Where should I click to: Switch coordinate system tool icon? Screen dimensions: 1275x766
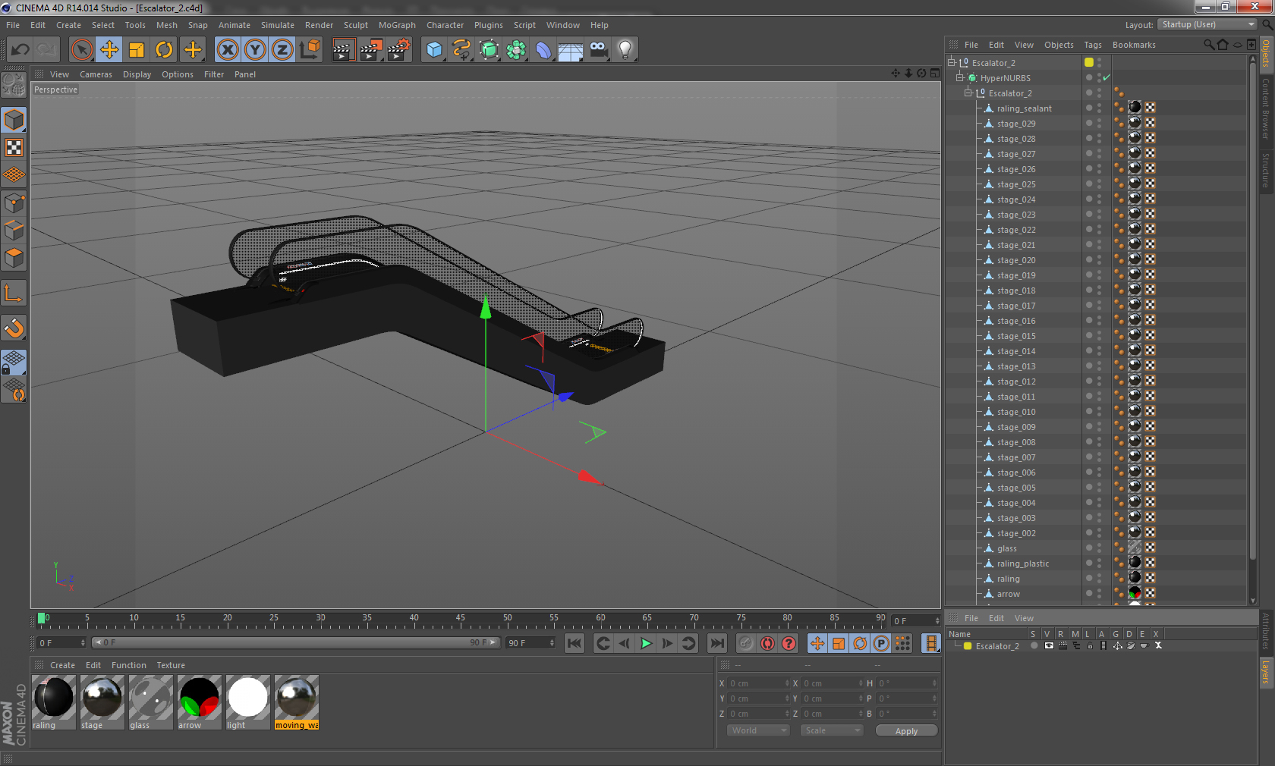[x=310, y=50]
